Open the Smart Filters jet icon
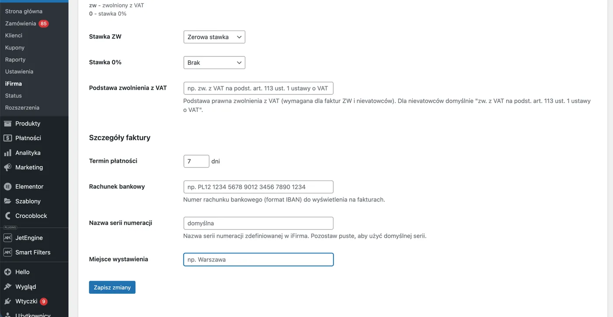 tap(7, 252)
